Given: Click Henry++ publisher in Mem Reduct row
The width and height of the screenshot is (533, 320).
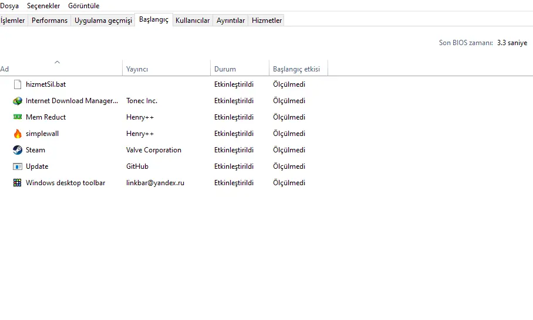Looking at the screenshot, I should 140,117.
